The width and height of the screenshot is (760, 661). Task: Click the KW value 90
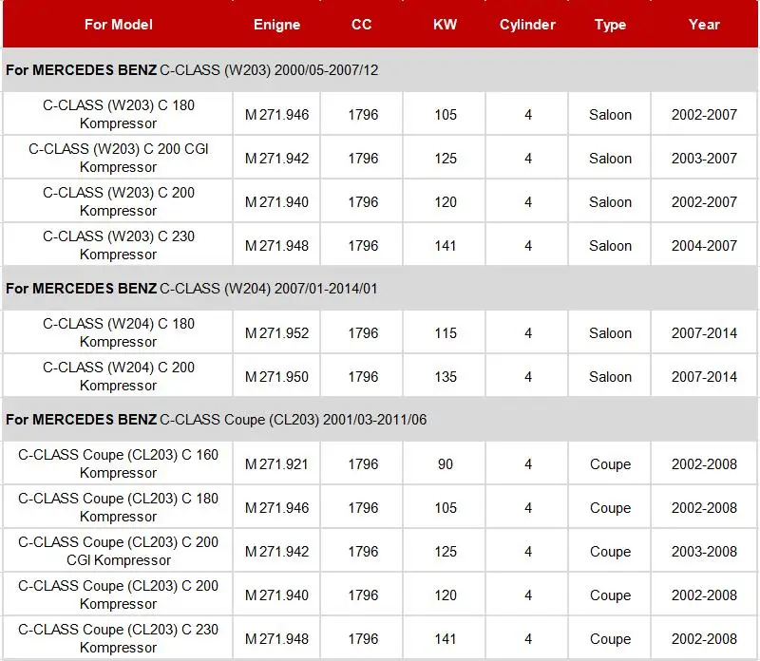(446, 463)
